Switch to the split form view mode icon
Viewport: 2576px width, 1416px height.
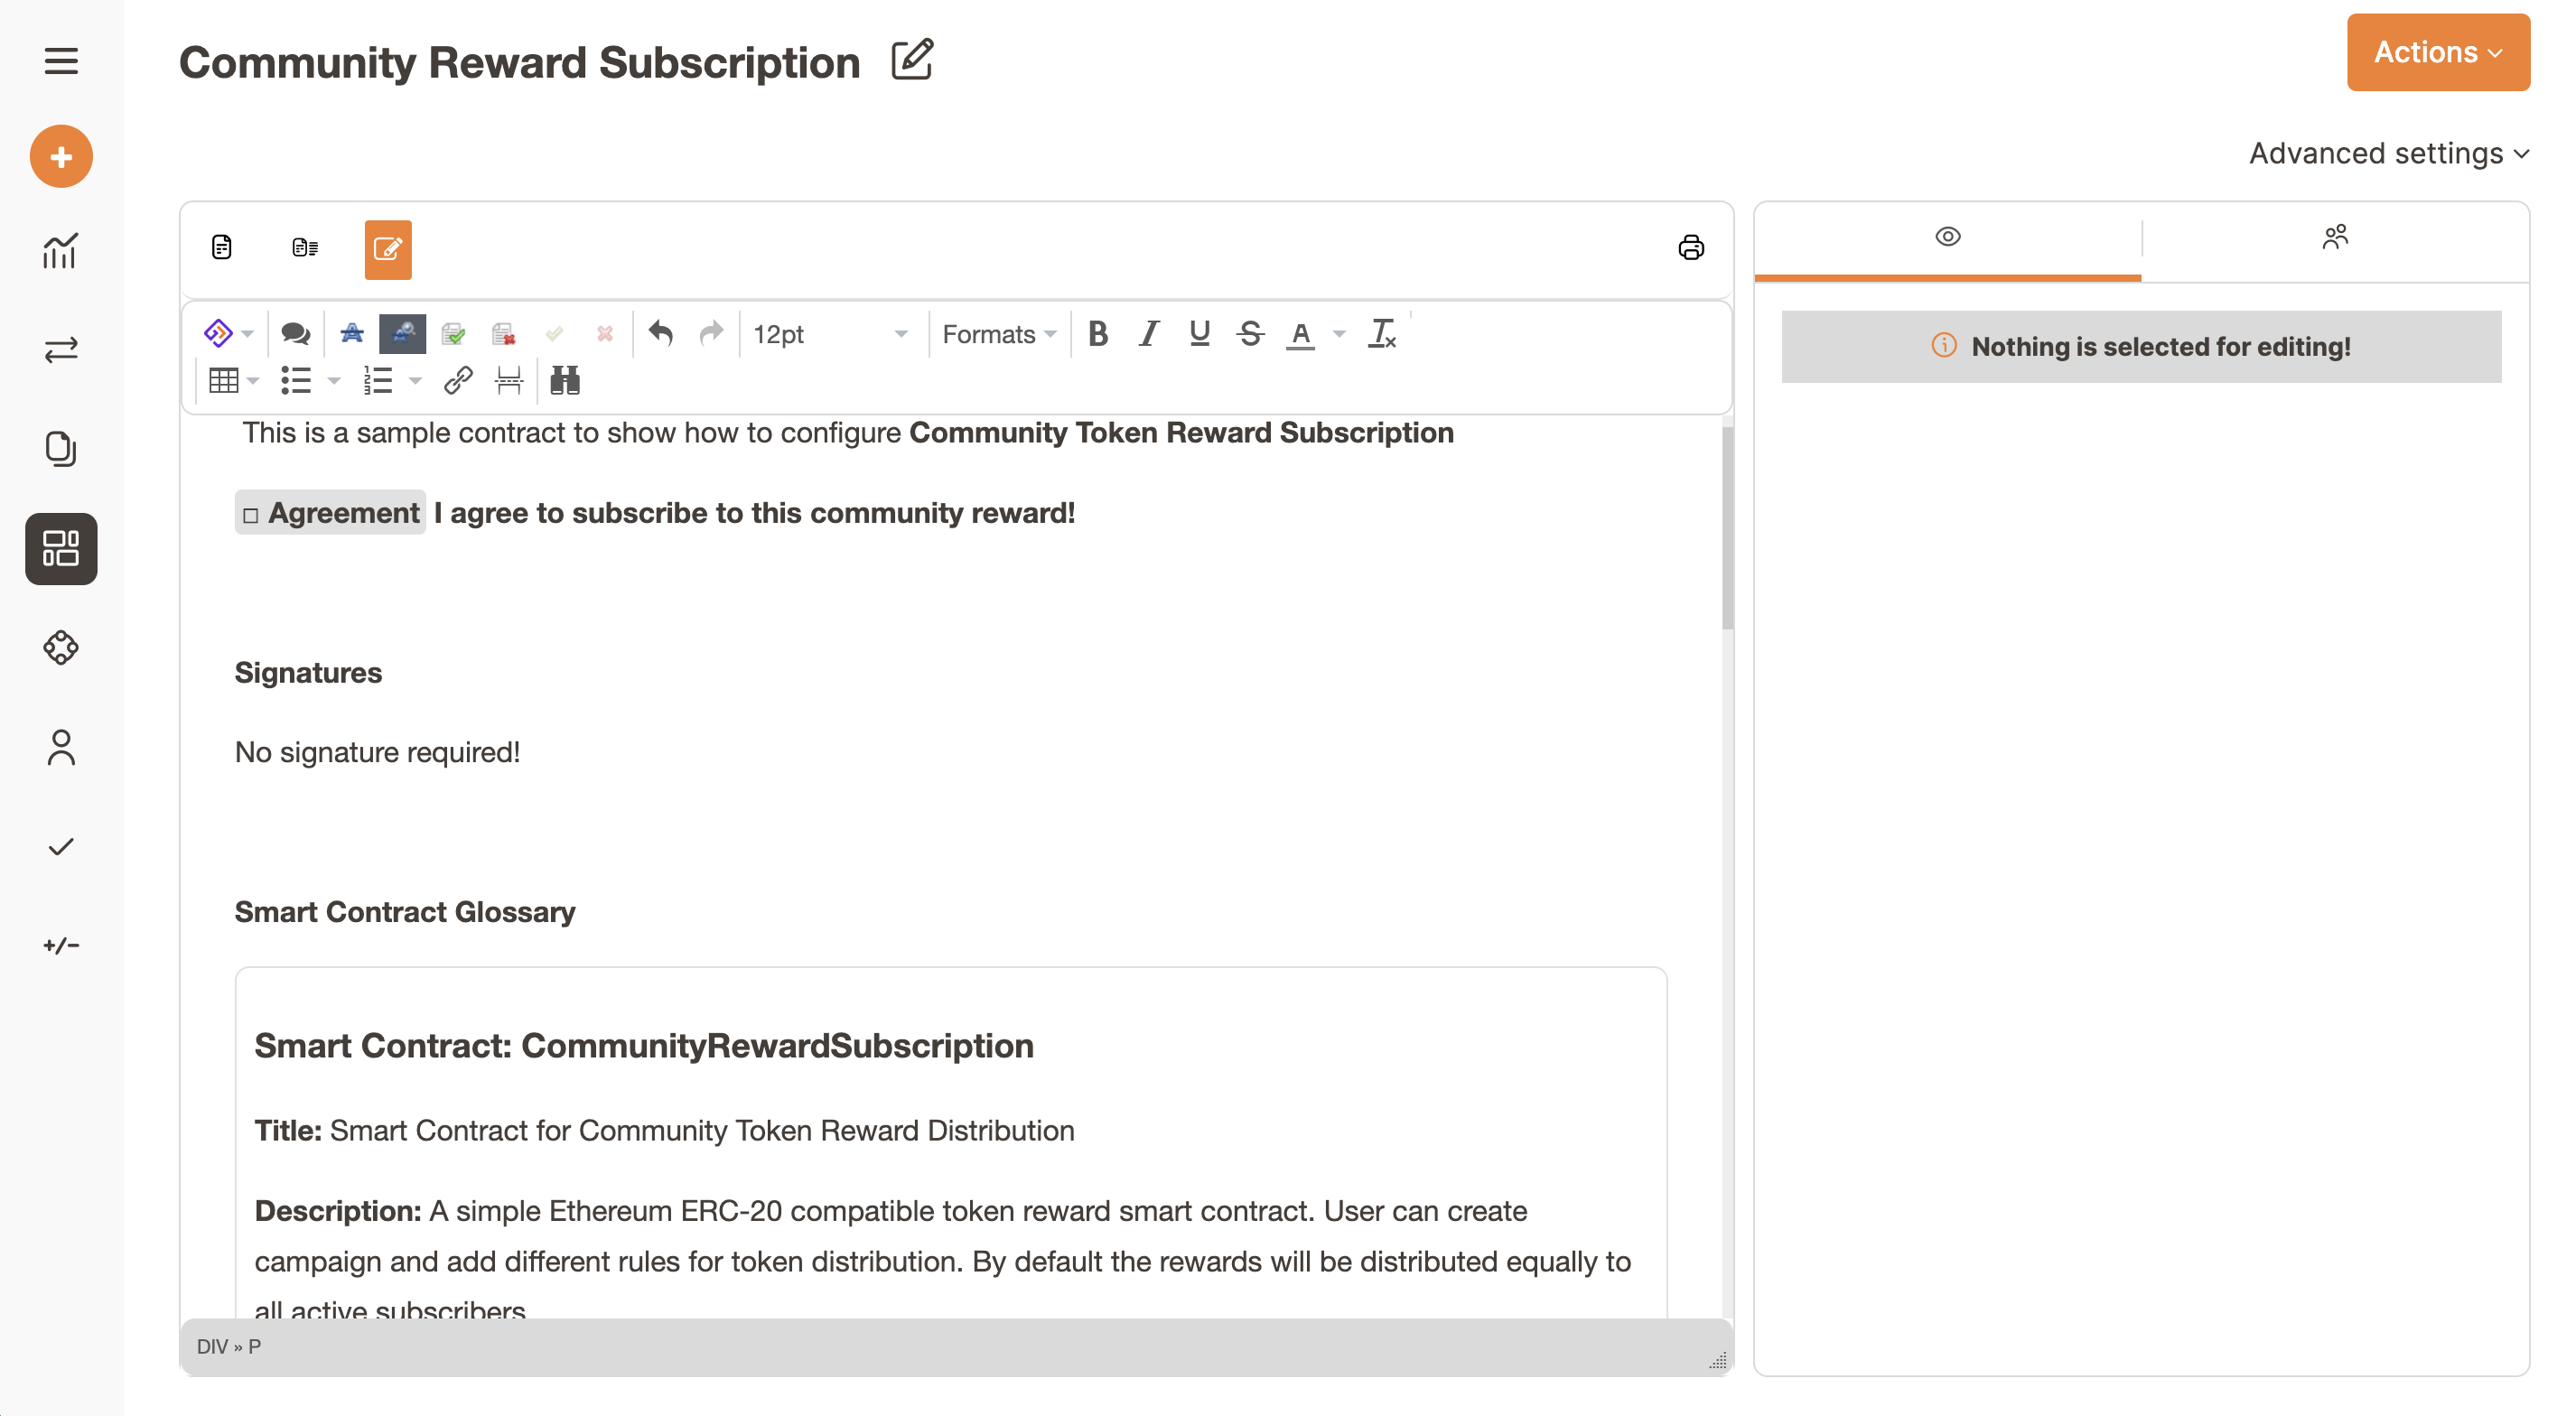[305, 247]
